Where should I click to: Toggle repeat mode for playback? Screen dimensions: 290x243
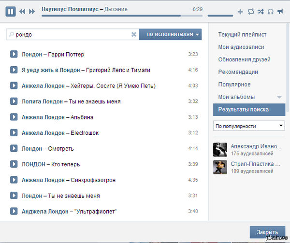click(x=250, y=12)
